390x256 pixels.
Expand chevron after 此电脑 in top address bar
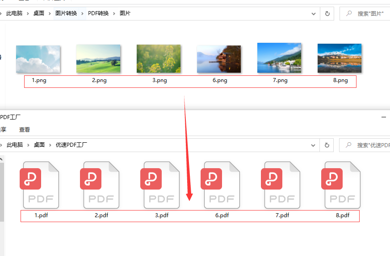click(28, 14)
